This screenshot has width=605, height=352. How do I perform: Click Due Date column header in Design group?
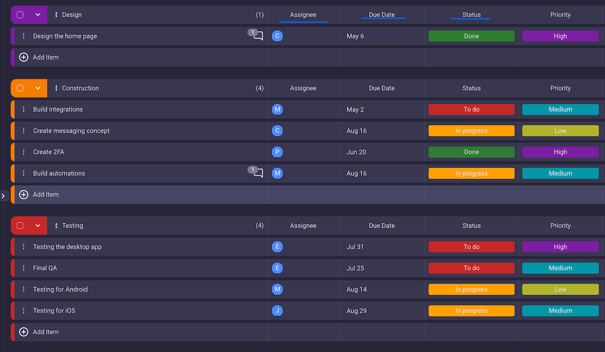(x=382, y=15)
